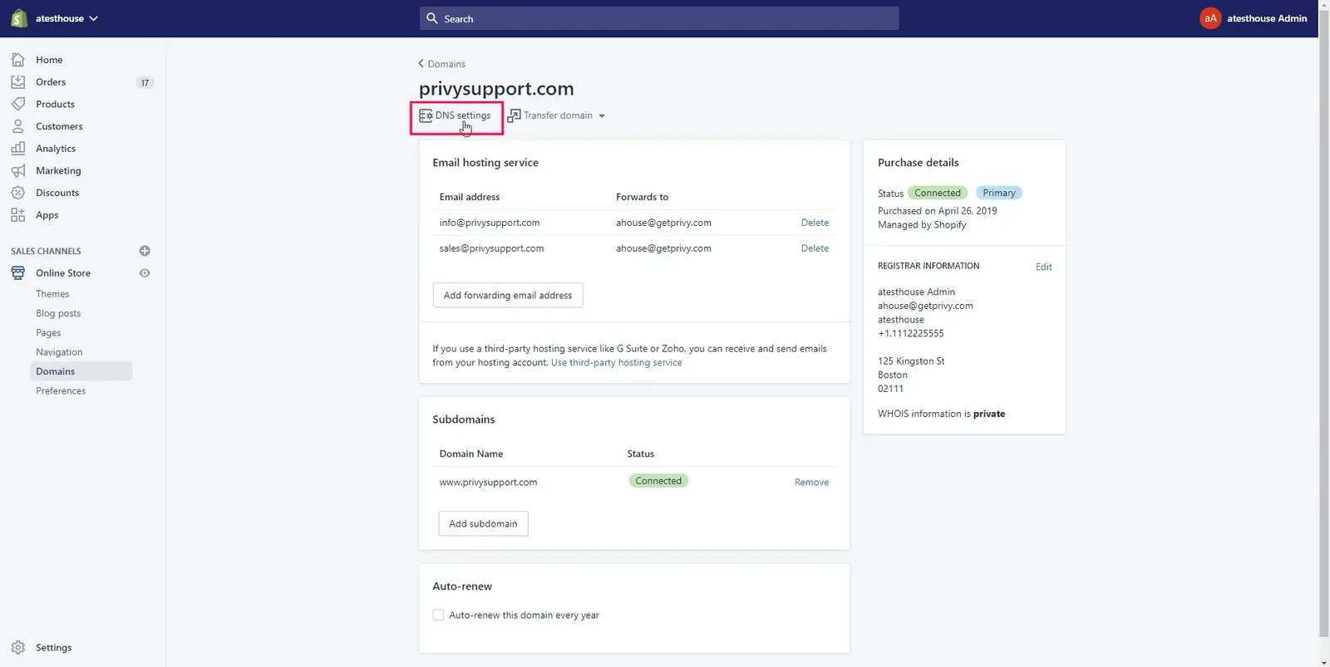The image size is (1330, 667).
Task: Click the Orders inbox icon
Action: pos(18,82)
